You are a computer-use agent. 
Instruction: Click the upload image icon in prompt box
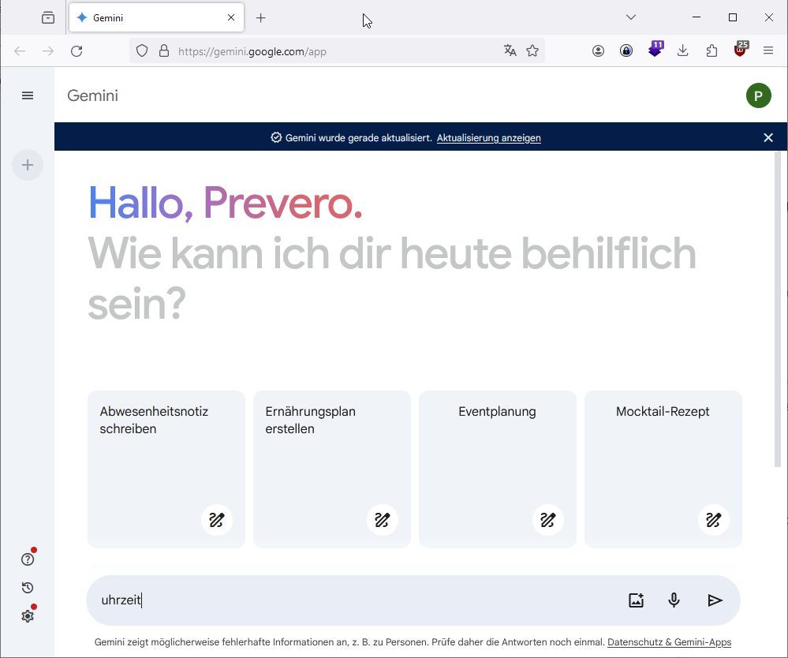coord(637,600)
